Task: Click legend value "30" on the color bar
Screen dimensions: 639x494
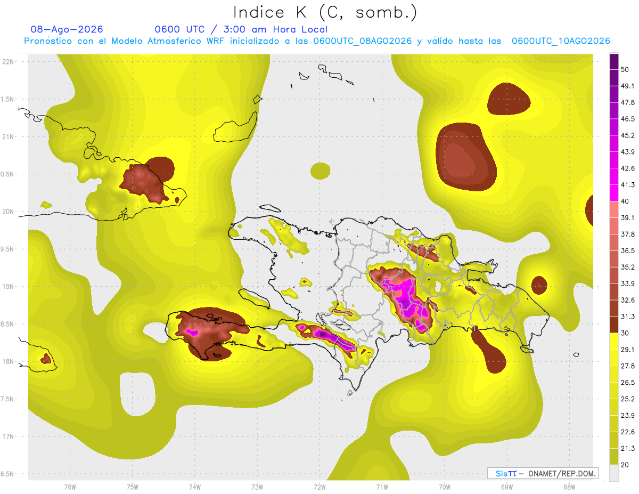Action: (626, 333)
